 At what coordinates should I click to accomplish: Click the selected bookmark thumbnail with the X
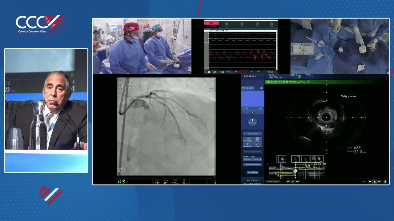[x=296, y=159]
